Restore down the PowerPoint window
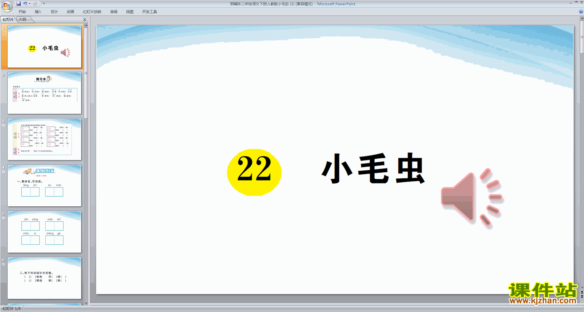This screenshot has height=312, width=584. pyautogui.click(x=576, y=2)
